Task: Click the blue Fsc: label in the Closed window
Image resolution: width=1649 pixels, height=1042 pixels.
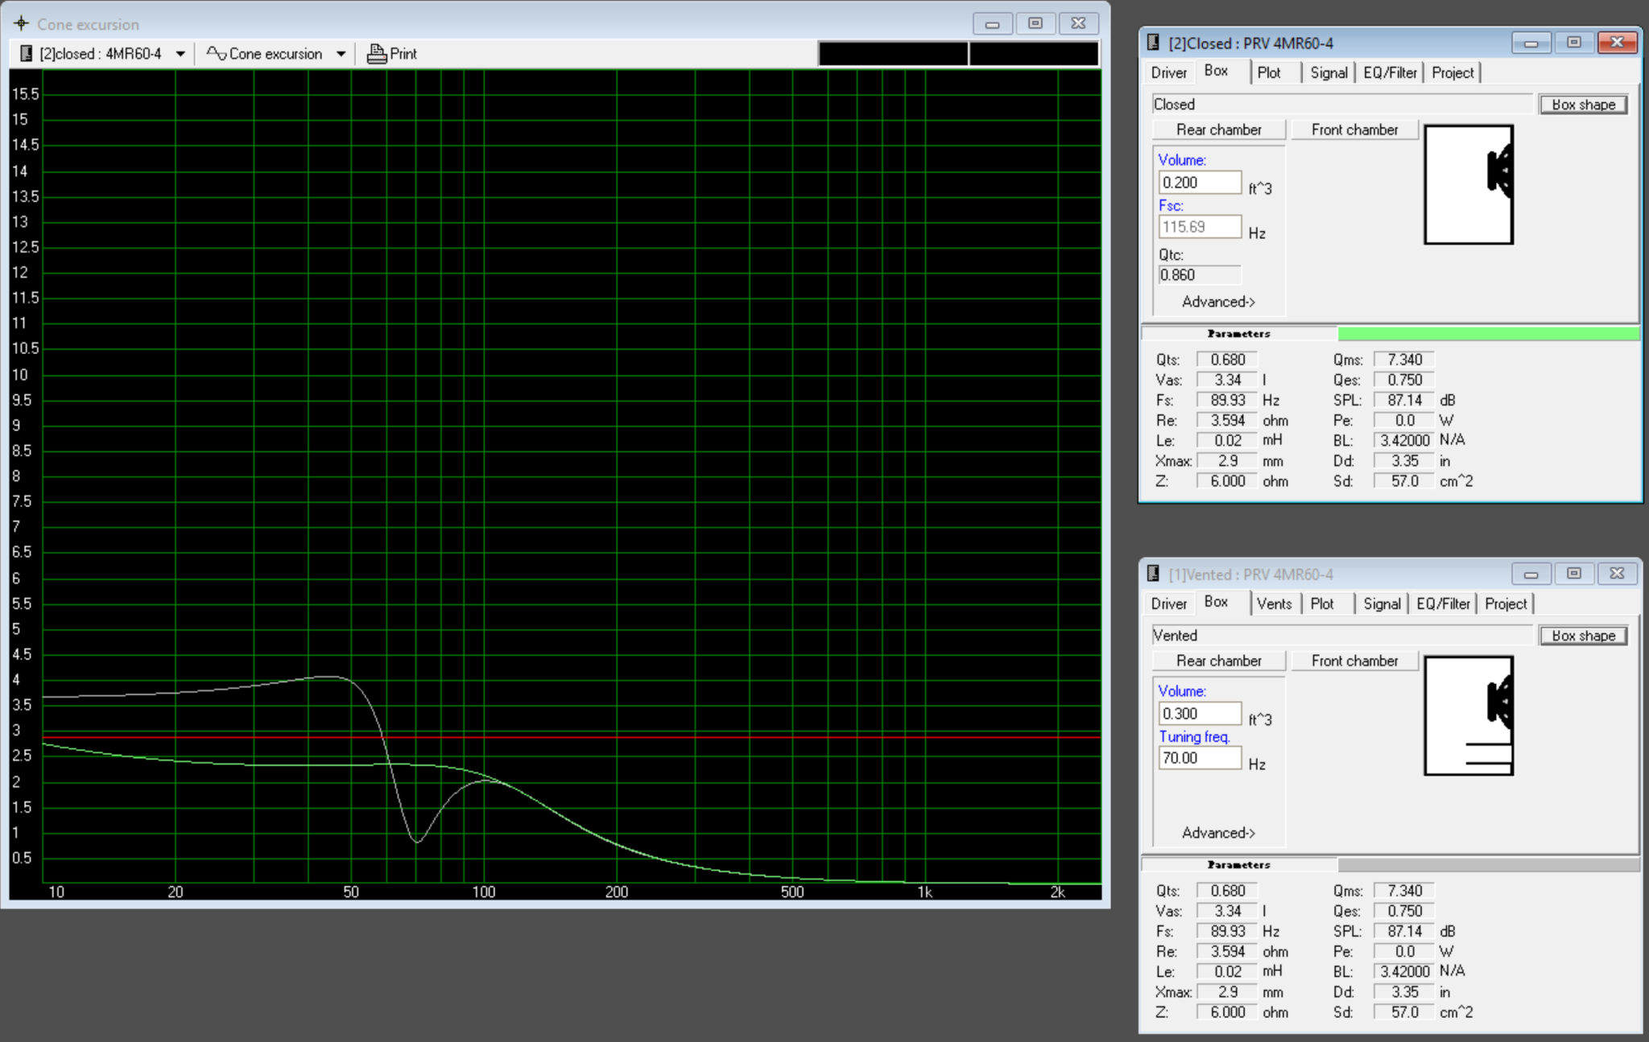Action: [x=1171, y=206]
